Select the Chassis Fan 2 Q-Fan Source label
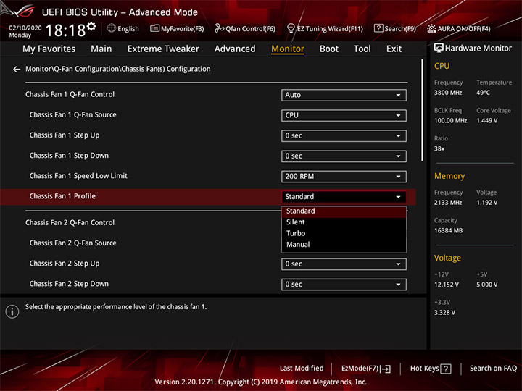Image resolution: width=522 pixels, height=391 pixels. click(73, 243)
